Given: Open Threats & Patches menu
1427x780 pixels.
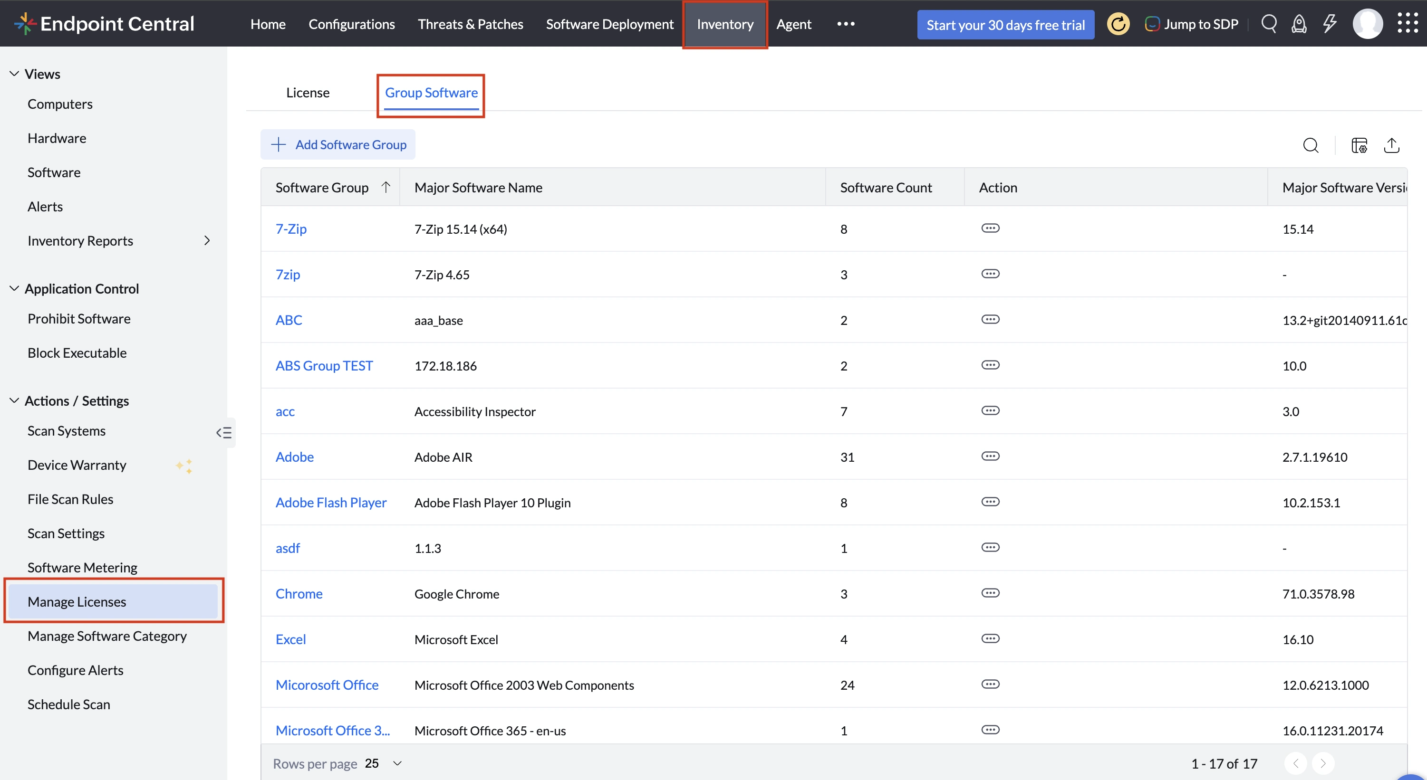Looking at the screenshot, I should (470, 24).
